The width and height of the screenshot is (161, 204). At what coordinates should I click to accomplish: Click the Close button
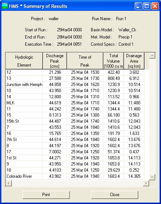115,195
